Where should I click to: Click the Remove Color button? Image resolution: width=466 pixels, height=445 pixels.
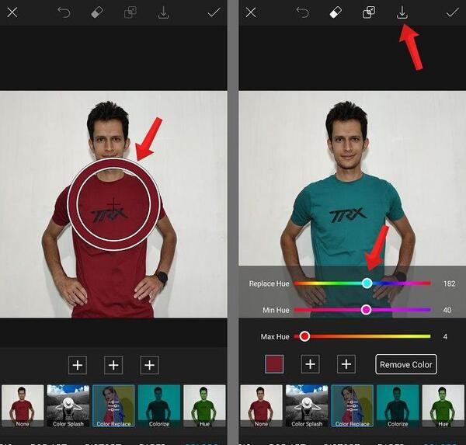point(406,364)
